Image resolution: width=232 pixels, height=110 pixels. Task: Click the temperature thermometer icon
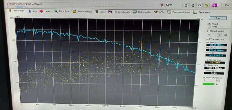pos(162,5)
